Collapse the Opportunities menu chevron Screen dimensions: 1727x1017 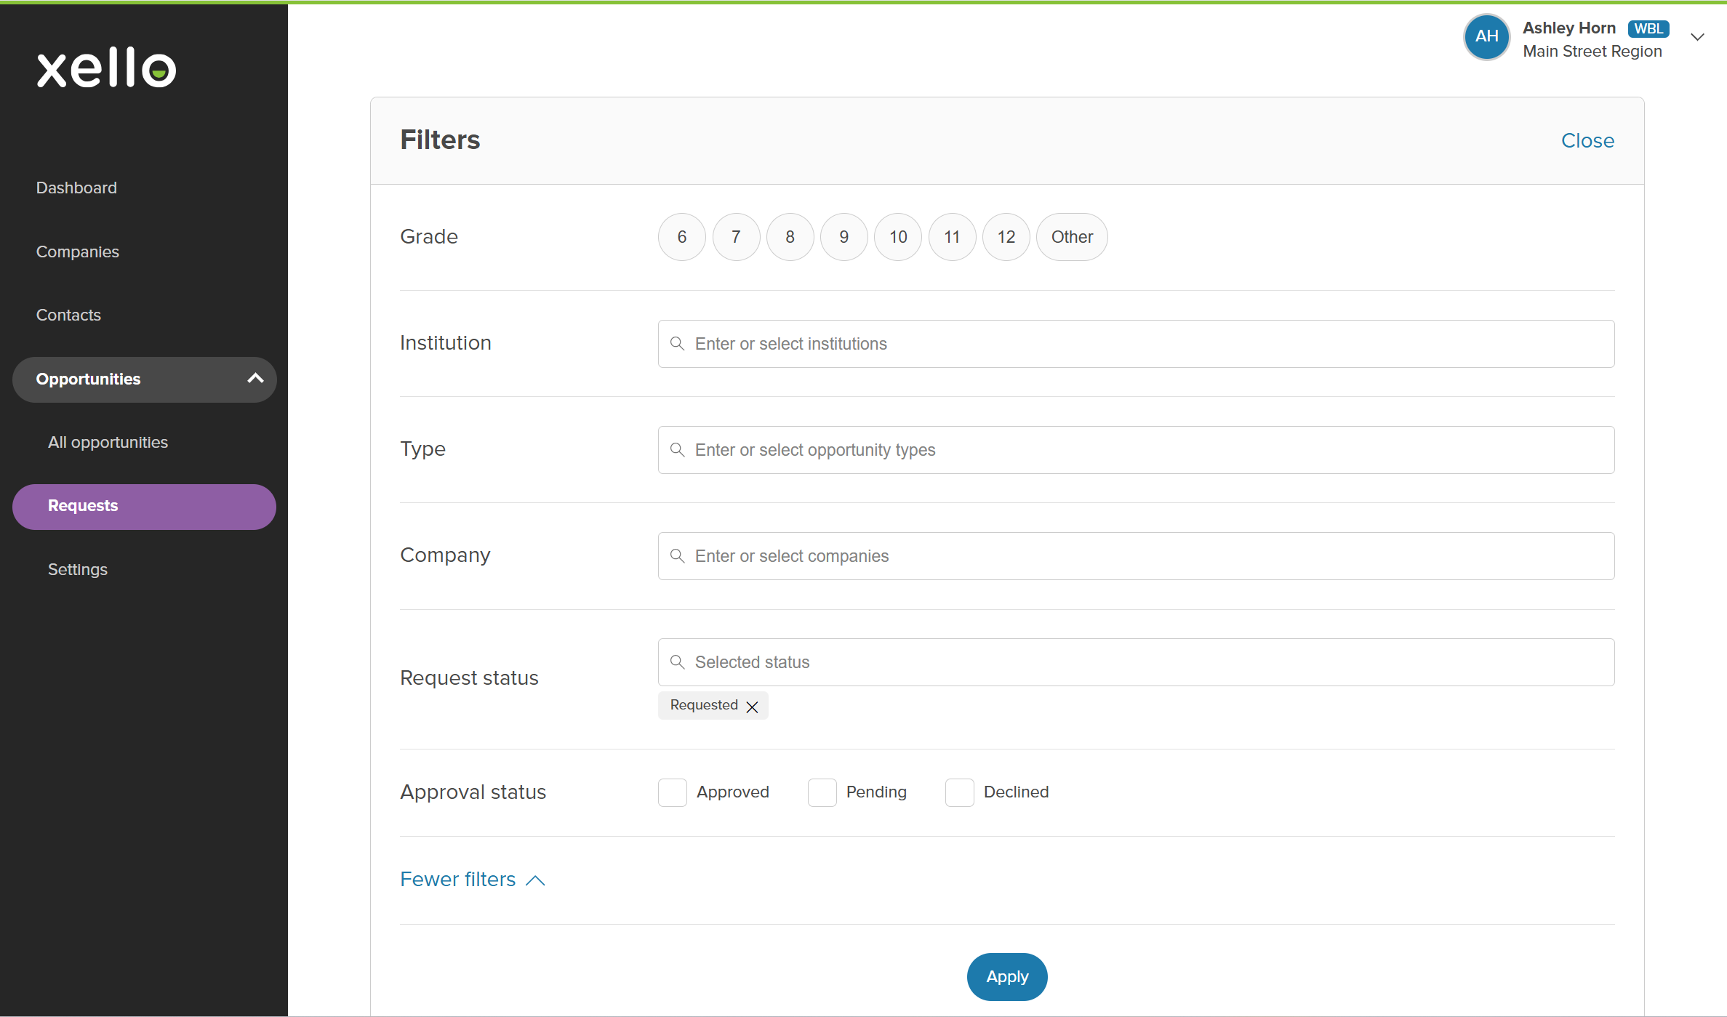(255, 378)
